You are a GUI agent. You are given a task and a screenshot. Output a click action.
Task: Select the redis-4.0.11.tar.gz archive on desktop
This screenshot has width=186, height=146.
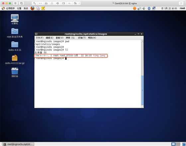click(15, 59)
